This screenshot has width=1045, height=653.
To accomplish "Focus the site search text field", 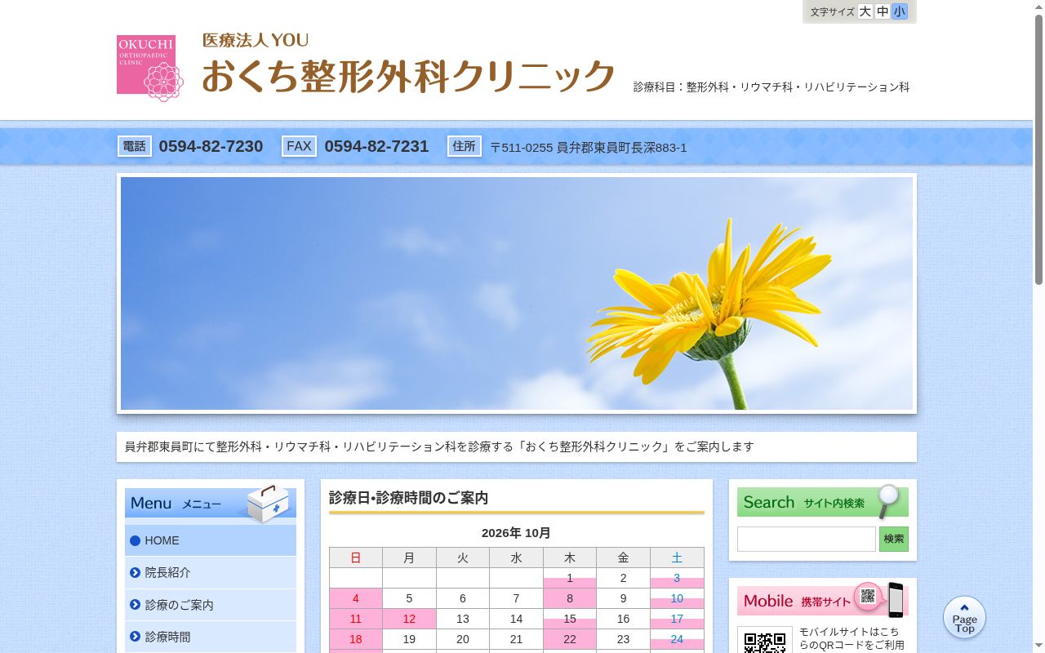I will [807, 539].
